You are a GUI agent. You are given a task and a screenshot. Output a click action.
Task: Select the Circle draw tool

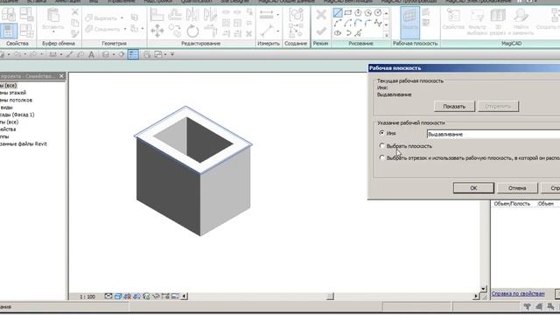click(378, 13)
